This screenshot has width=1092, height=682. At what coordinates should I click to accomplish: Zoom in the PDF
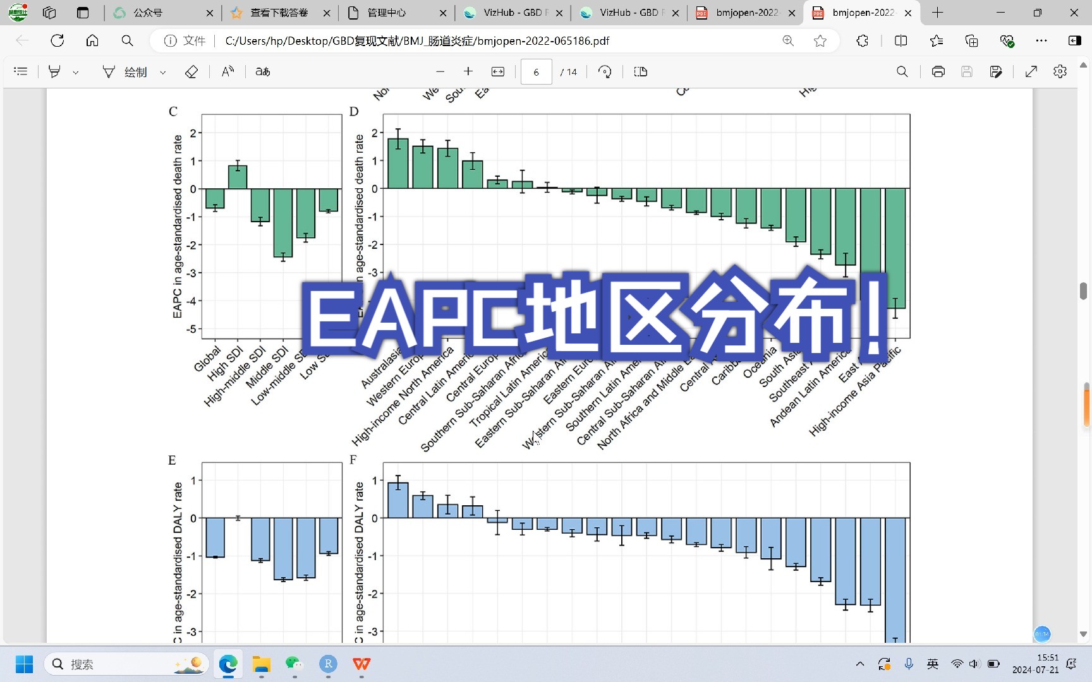coord(468,71)
